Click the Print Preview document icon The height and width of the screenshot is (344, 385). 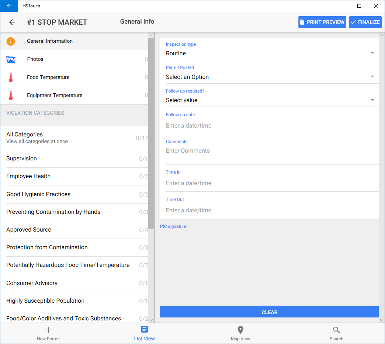(x=302, y=22)
